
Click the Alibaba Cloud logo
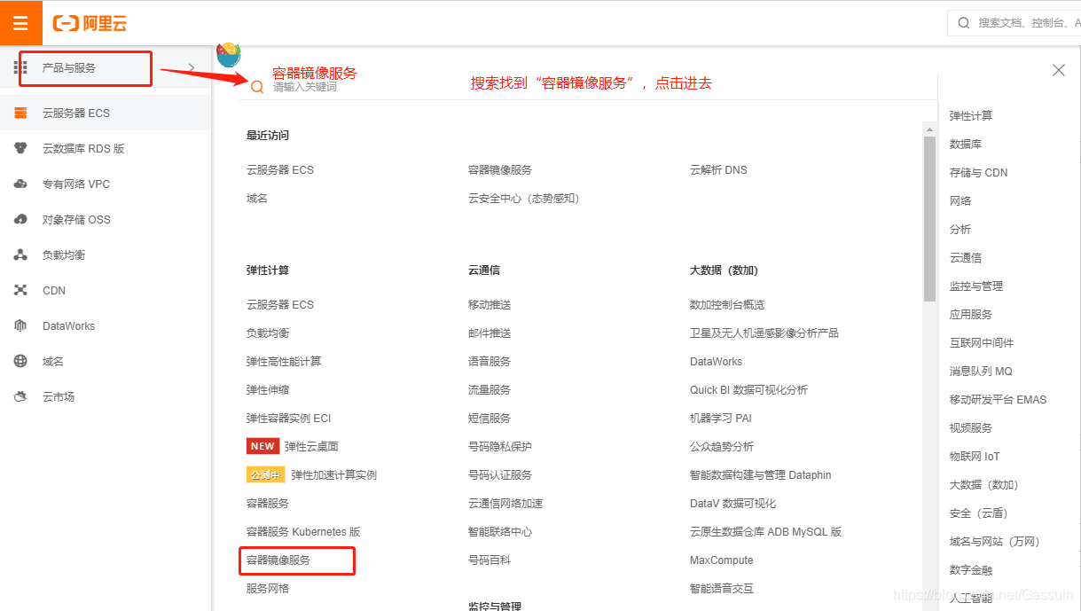(90, 23)
